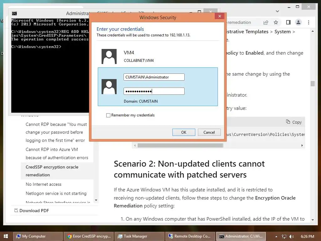Click the 'System' breadcrumb text in article
The width and height of the screenshot is (321, 241).
click(x=282, y=32)
